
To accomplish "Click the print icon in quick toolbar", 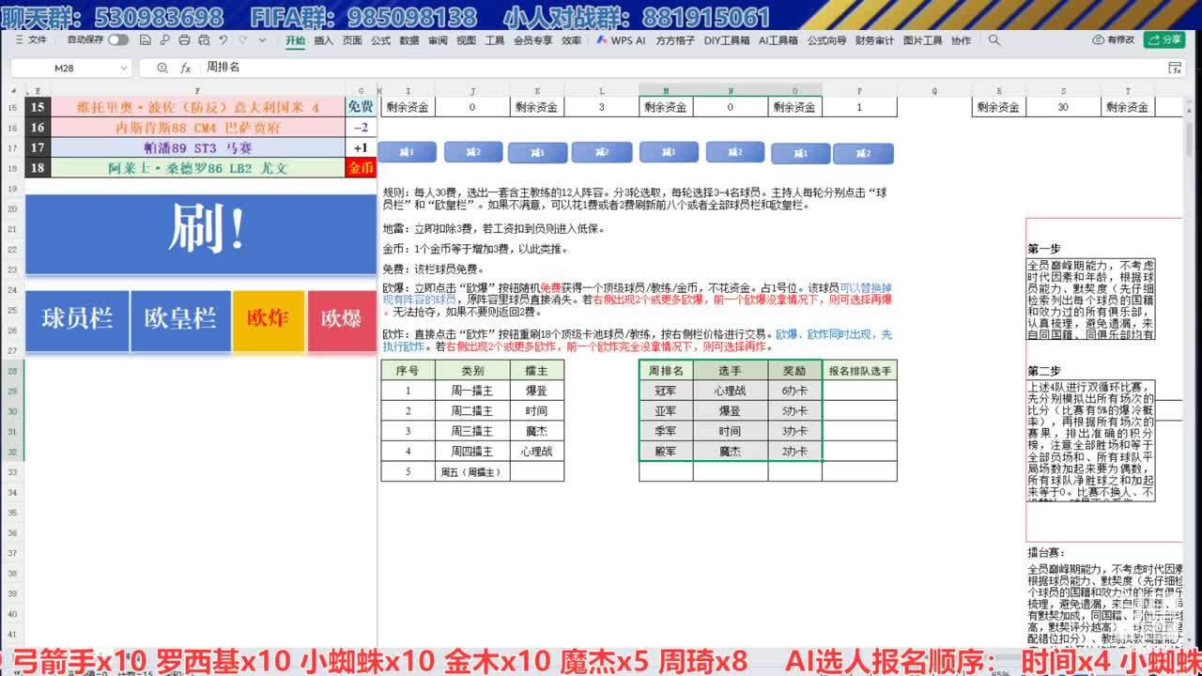I will (184, 40).
